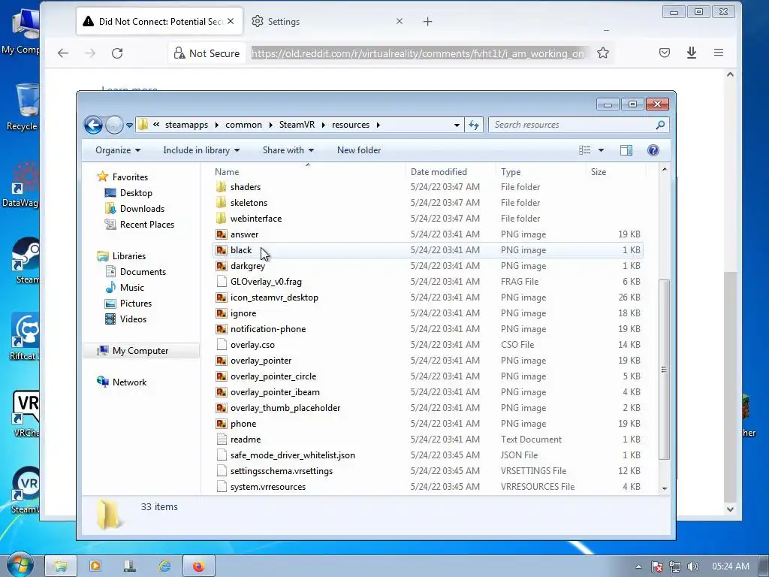The width and height of the screenshot is (769, 577).
Task: Select Libraries in navigation pane
Action: point(129,256)
